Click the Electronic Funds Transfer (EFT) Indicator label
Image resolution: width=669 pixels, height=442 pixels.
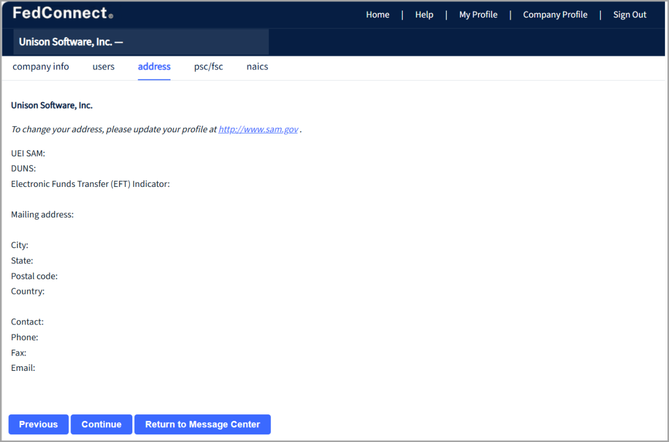pyautogui.click(x=91, y=184)
